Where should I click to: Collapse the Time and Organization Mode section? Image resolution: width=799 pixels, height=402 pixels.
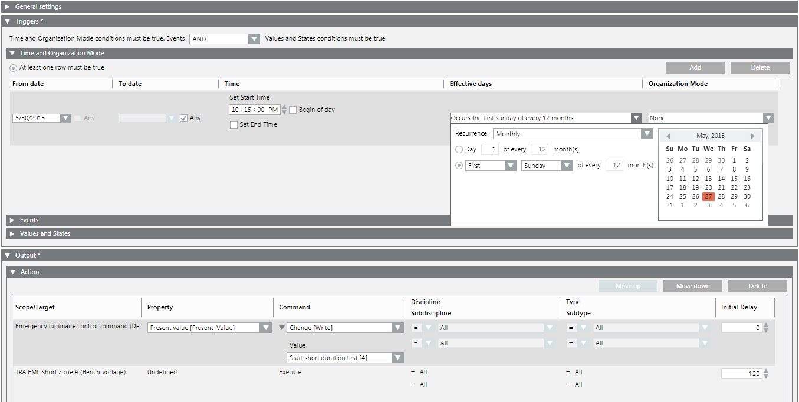click(x=11, y=53)
